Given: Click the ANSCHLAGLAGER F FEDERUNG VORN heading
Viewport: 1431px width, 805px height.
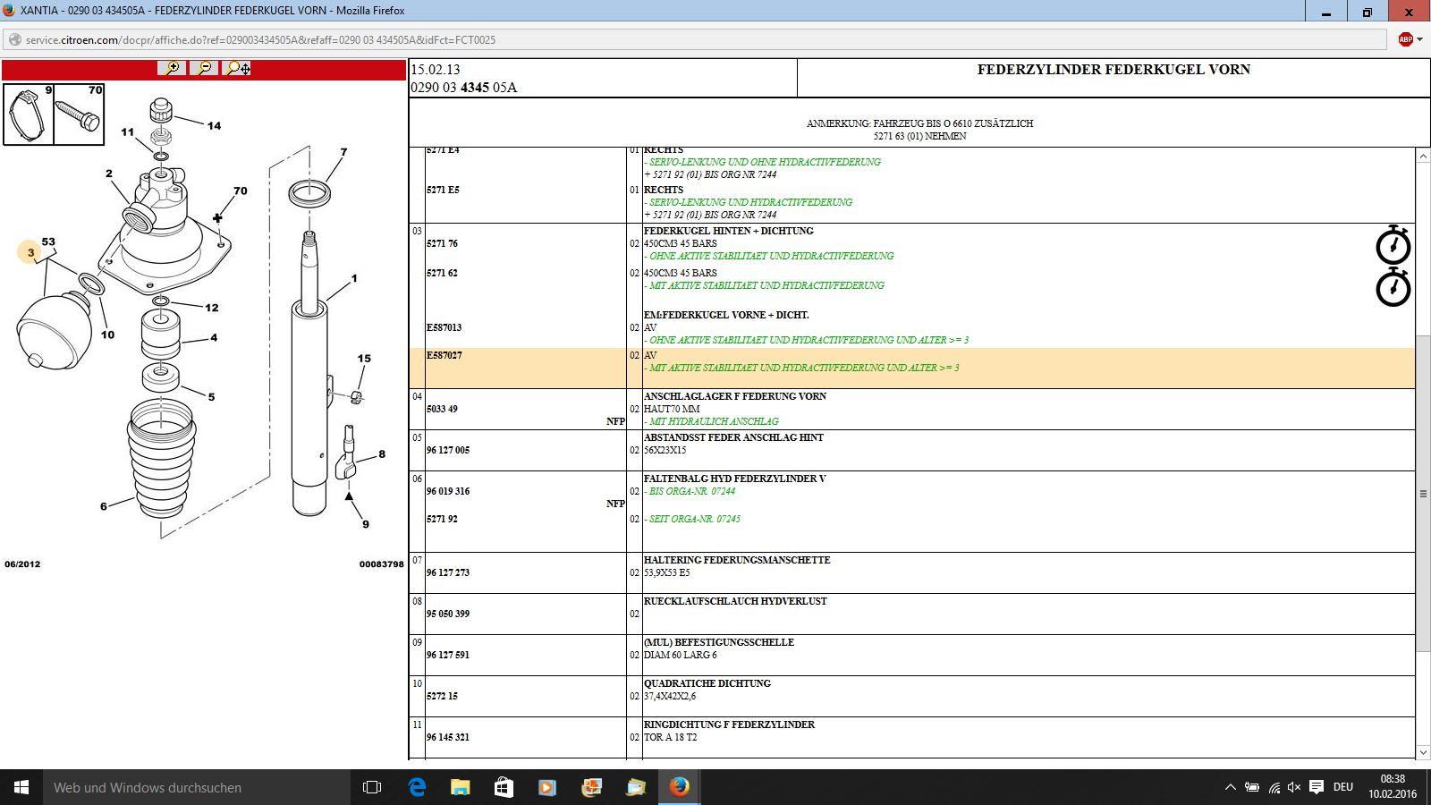Looking at the screenshot, I should (735, 396).
